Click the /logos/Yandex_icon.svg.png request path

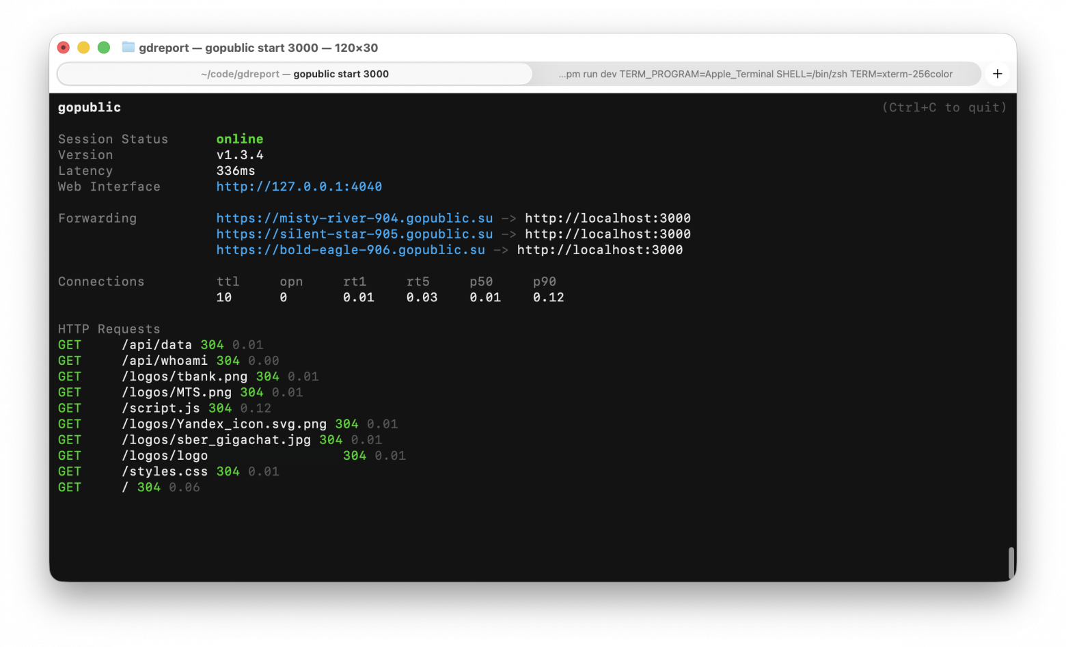pos(224,424)
